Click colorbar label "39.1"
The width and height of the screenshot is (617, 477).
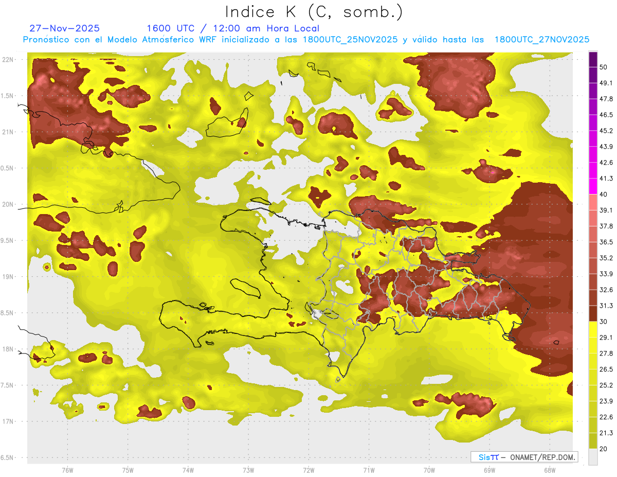point(606,210)
